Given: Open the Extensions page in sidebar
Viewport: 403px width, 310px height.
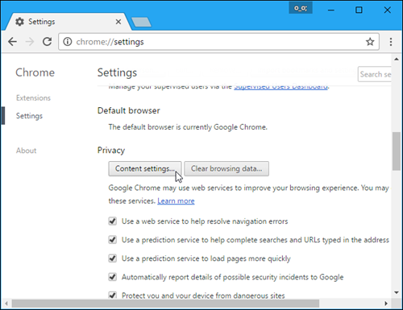Looking at the screenshot, I should click(33, 98).
